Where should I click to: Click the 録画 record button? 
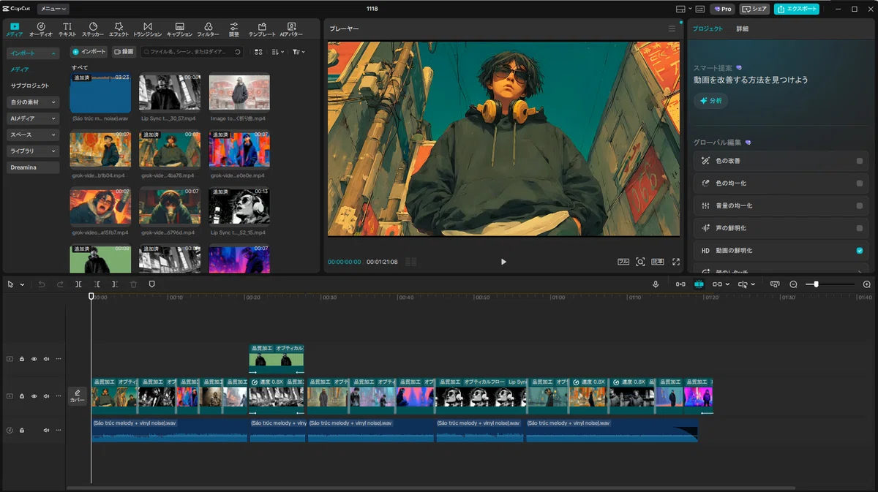[x=124, y=52]
